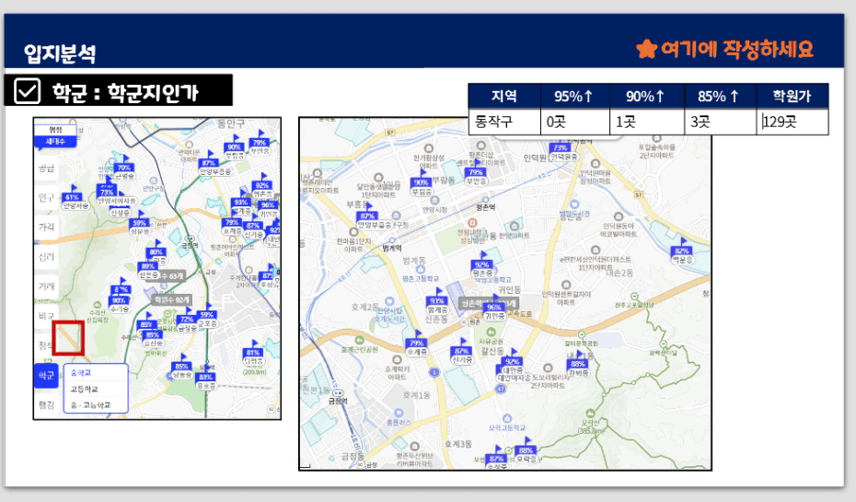Select the 평형 toggle in left map
The height and width of the screenshot is (502, 856).
[55, 130]
